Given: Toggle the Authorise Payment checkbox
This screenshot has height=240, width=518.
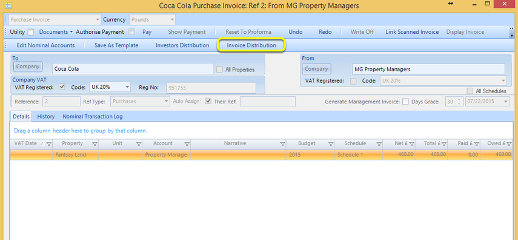Looking at the screenshot, I should (132, 32).
